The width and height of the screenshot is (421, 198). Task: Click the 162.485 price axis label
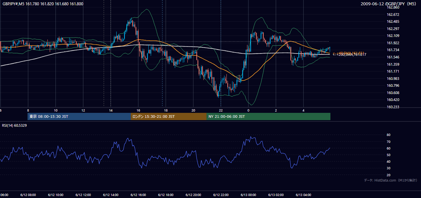[393, 21]
